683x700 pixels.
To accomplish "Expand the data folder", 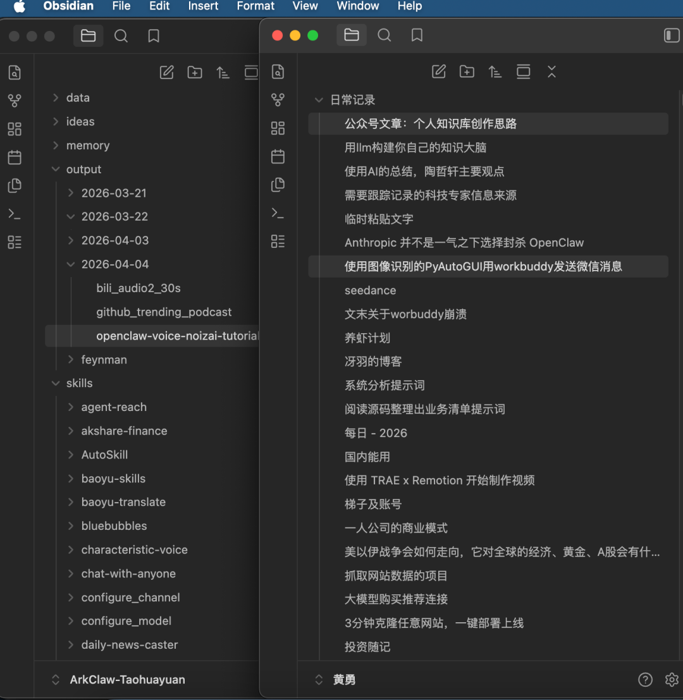I will [56, 97].
